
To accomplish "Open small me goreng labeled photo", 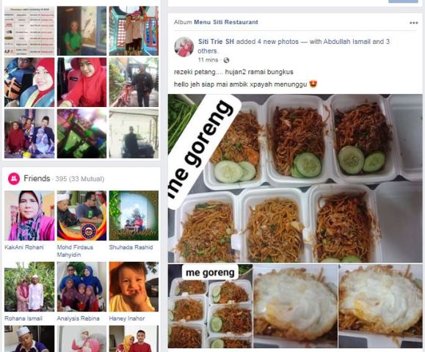I will tap(210, 306).
